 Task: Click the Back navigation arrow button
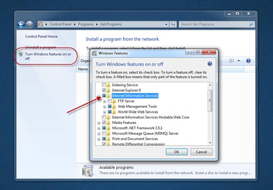(x=21, y=24)
